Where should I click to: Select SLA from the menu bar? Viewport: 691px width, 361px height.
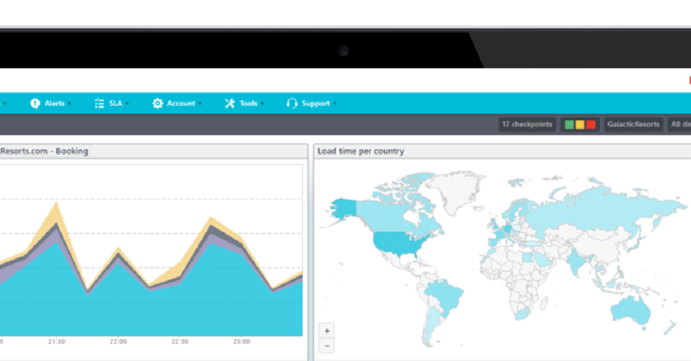click(113, 103)
